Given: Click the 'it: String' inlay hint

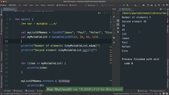Looking at the screenshot, I should [64, 81].
